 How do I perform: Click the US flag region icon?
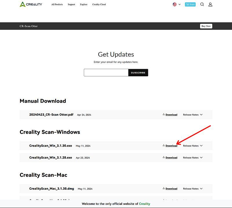point(175,4)
